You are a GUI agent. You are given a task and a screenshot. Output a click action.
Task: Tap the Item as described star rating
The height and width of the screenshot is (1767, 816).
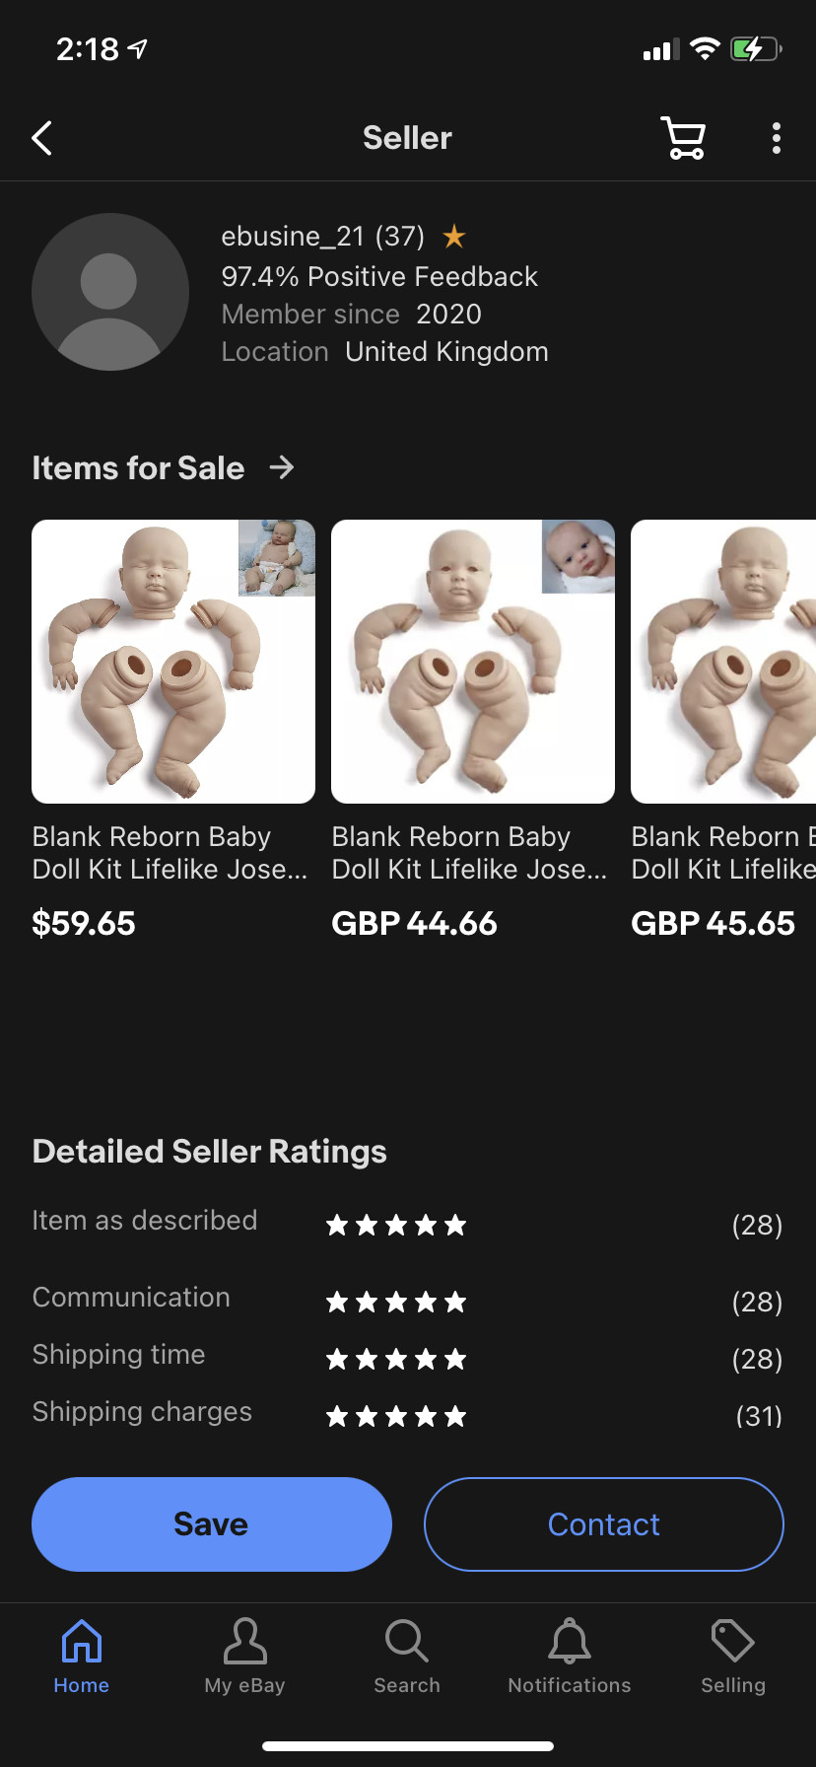(396, 1226)
